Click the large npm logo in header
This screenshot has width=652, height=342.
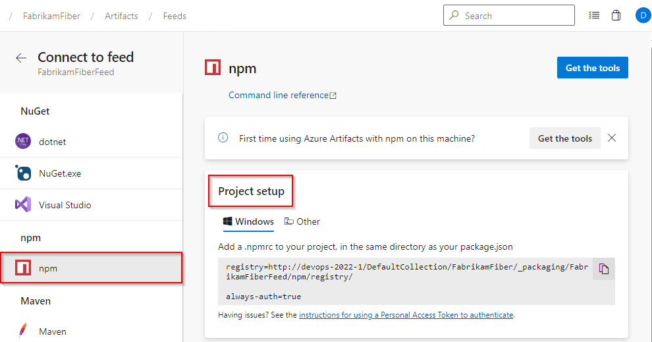(213, 67)
